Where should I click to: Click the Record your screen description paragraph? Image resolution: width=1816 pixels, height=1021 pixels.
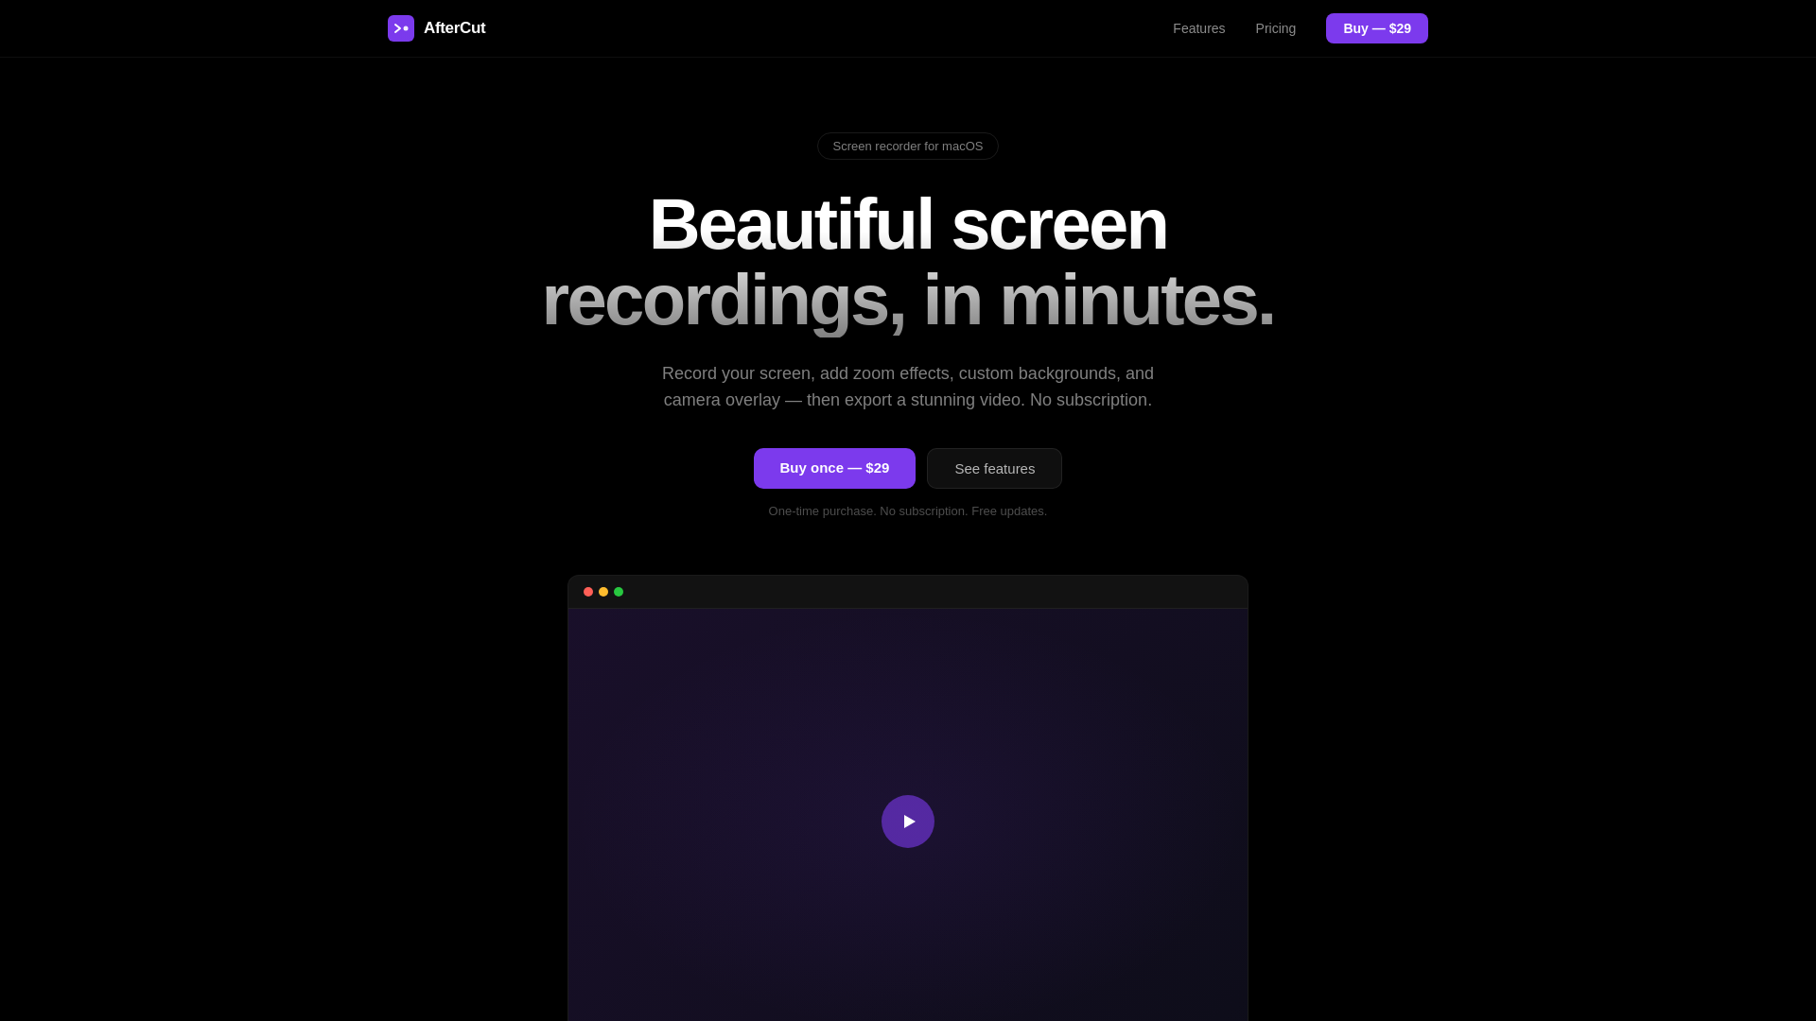[x=908, y=387]
